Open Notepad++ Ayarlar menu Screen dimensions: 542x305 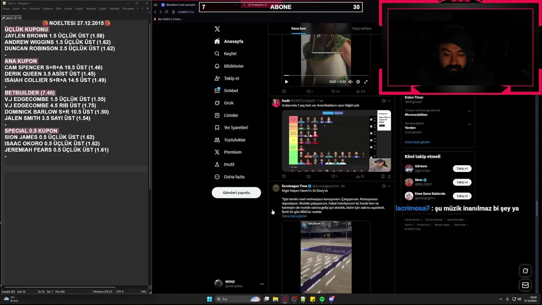pyautogui.click(x=68, y=8)
